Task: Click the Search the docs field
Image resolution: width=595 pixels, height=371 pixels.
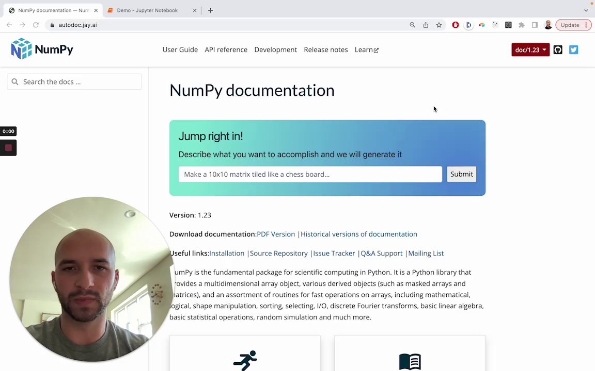Action: click(x=74, y=82)
